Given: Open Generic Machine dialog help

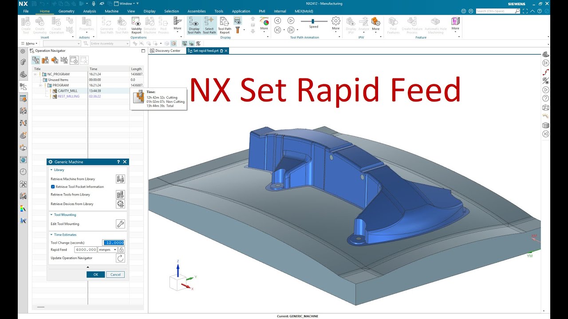Looking at the screenshot, I should point(118,162).
